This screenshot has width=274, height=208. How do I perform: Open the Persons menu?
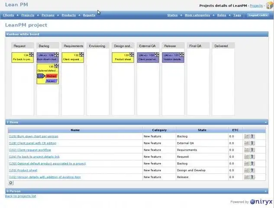click(x=48, y=15)
